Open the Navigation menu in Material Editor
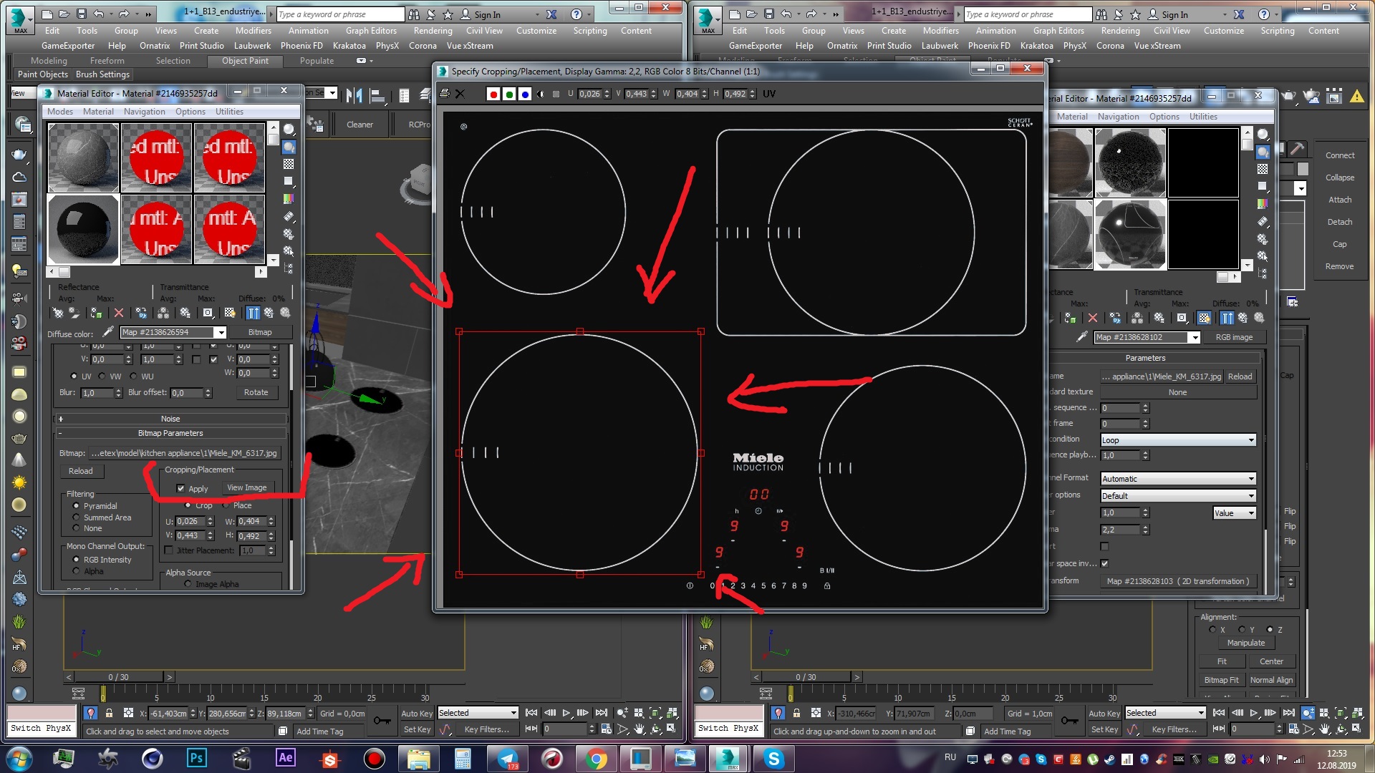 tap(144, 112)
